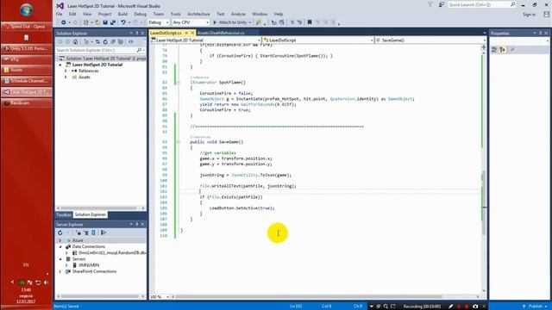The image size is (552, 310).
Task: Click the Server Explorer play-shaped toolbar icon
Action: click(103, 232)
